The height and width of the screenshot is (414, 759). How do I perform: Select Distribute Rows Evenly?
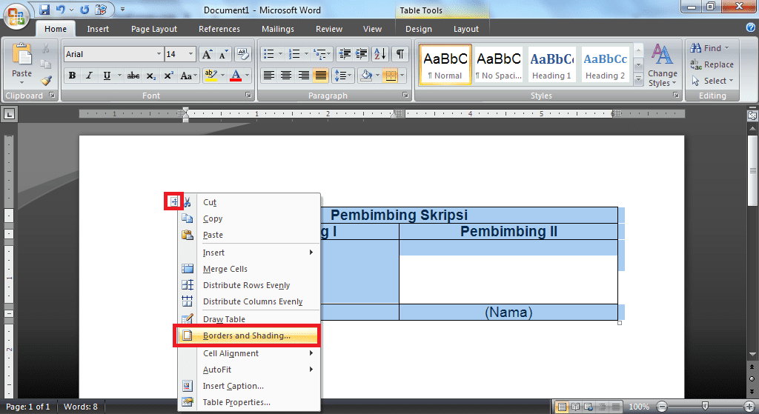tap(249, 285)
